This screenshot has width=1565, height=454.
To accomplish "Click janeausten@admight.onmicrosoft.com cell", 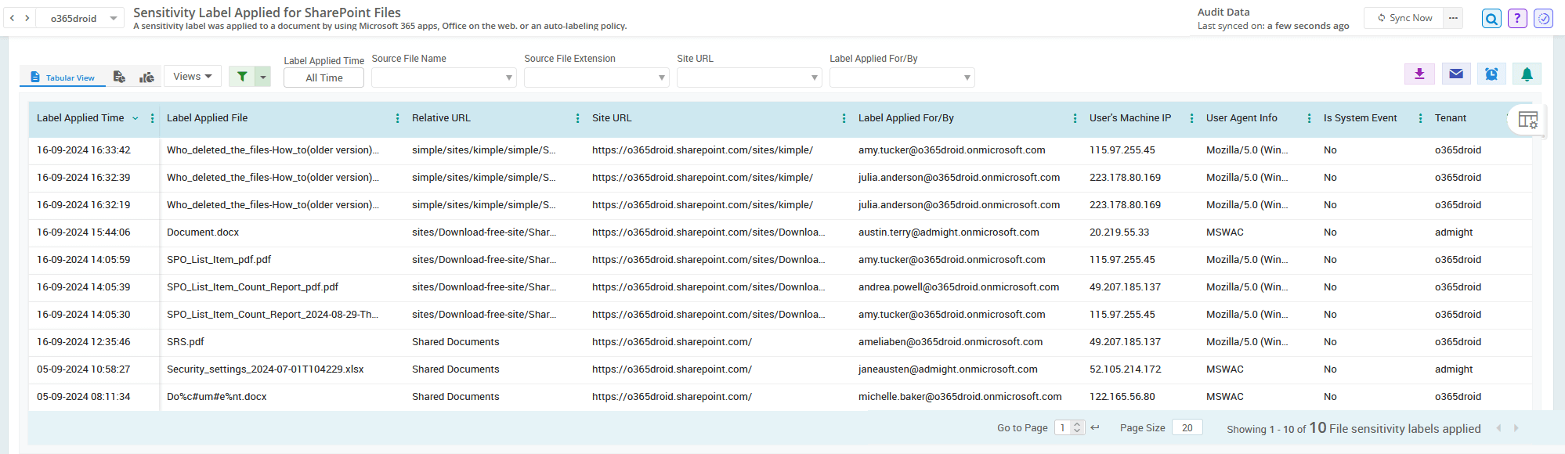I will (x=948, y=369).
